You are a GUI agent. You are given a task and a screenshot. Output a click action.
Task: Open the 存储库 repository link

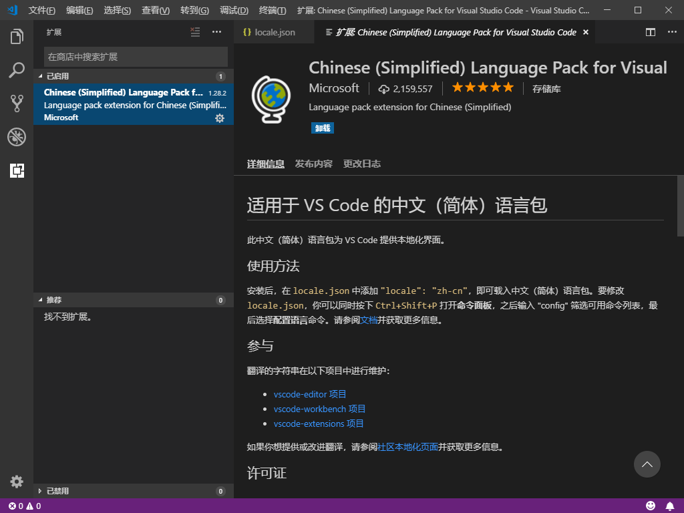pyautogui.click(x=546, y=89)
